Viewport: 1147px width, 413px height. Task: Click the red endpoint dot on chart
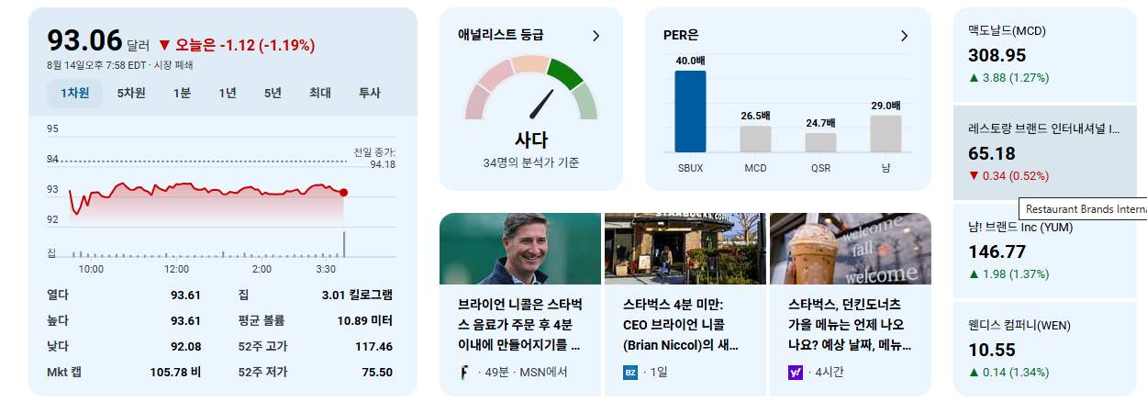coord(344,193)
